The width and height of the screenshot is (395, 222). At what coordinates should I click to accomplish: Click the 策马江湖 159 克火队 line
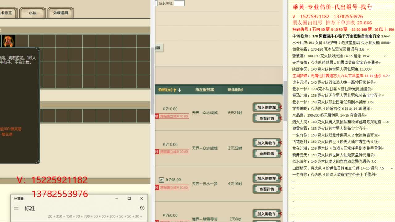click(x=337, y=96)
